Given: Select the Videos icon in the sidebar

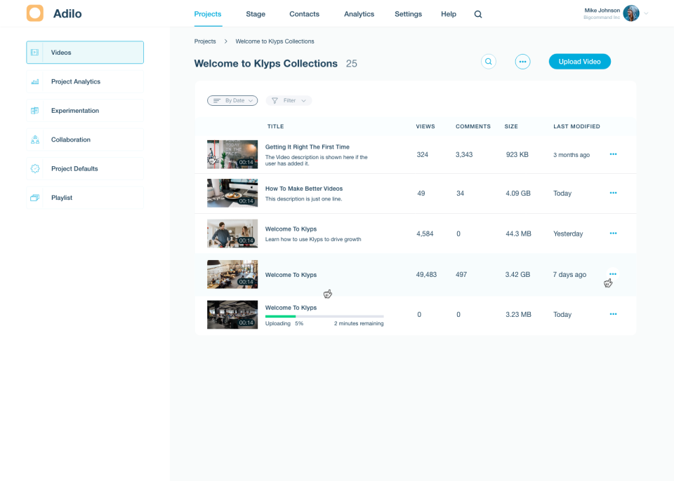Looking at the screenshot, I should click(34, 52).
